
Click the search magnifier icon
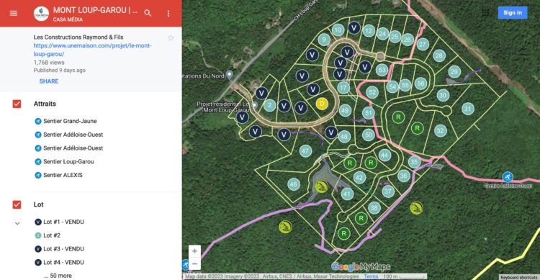click(148, 13)
